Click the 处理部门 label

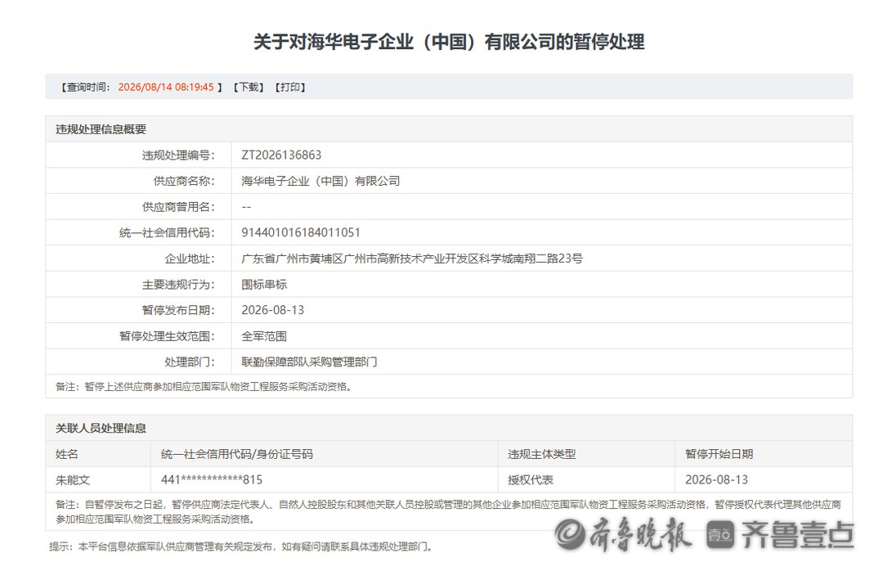pyautogui.click(x=189, y=362)
